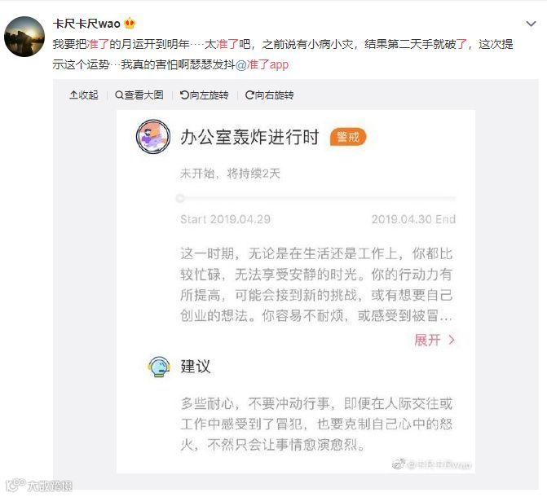Click the chevron arrow next to 展开
This screenshot has width=547, height=497.
pyautogui.click(x=452, y=340)
